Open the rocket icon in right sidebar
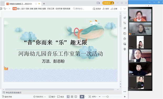The height and width of the screenshot is (99, 163). (125, 18)
